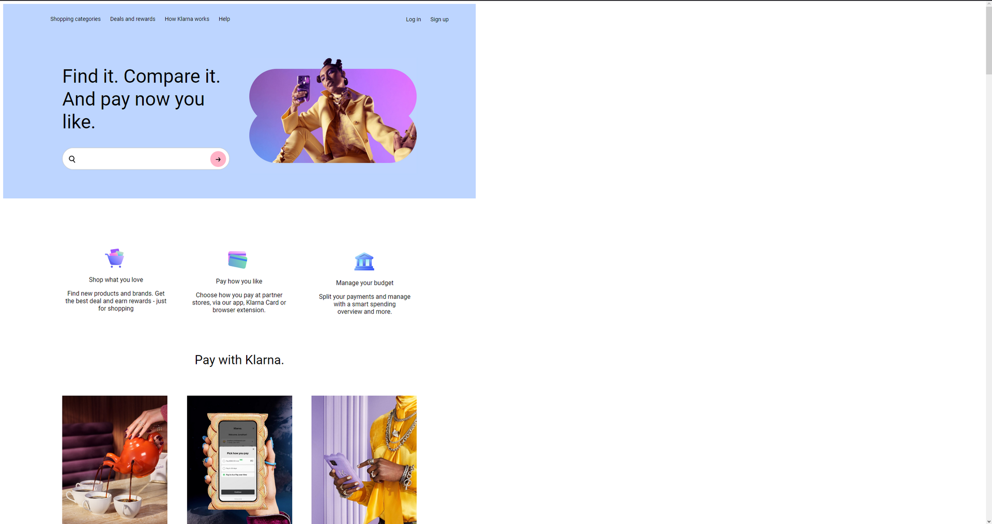Click the page vertical scrollbar thumb
Viewport: 992px width, 524px height.
coord(988,40)
